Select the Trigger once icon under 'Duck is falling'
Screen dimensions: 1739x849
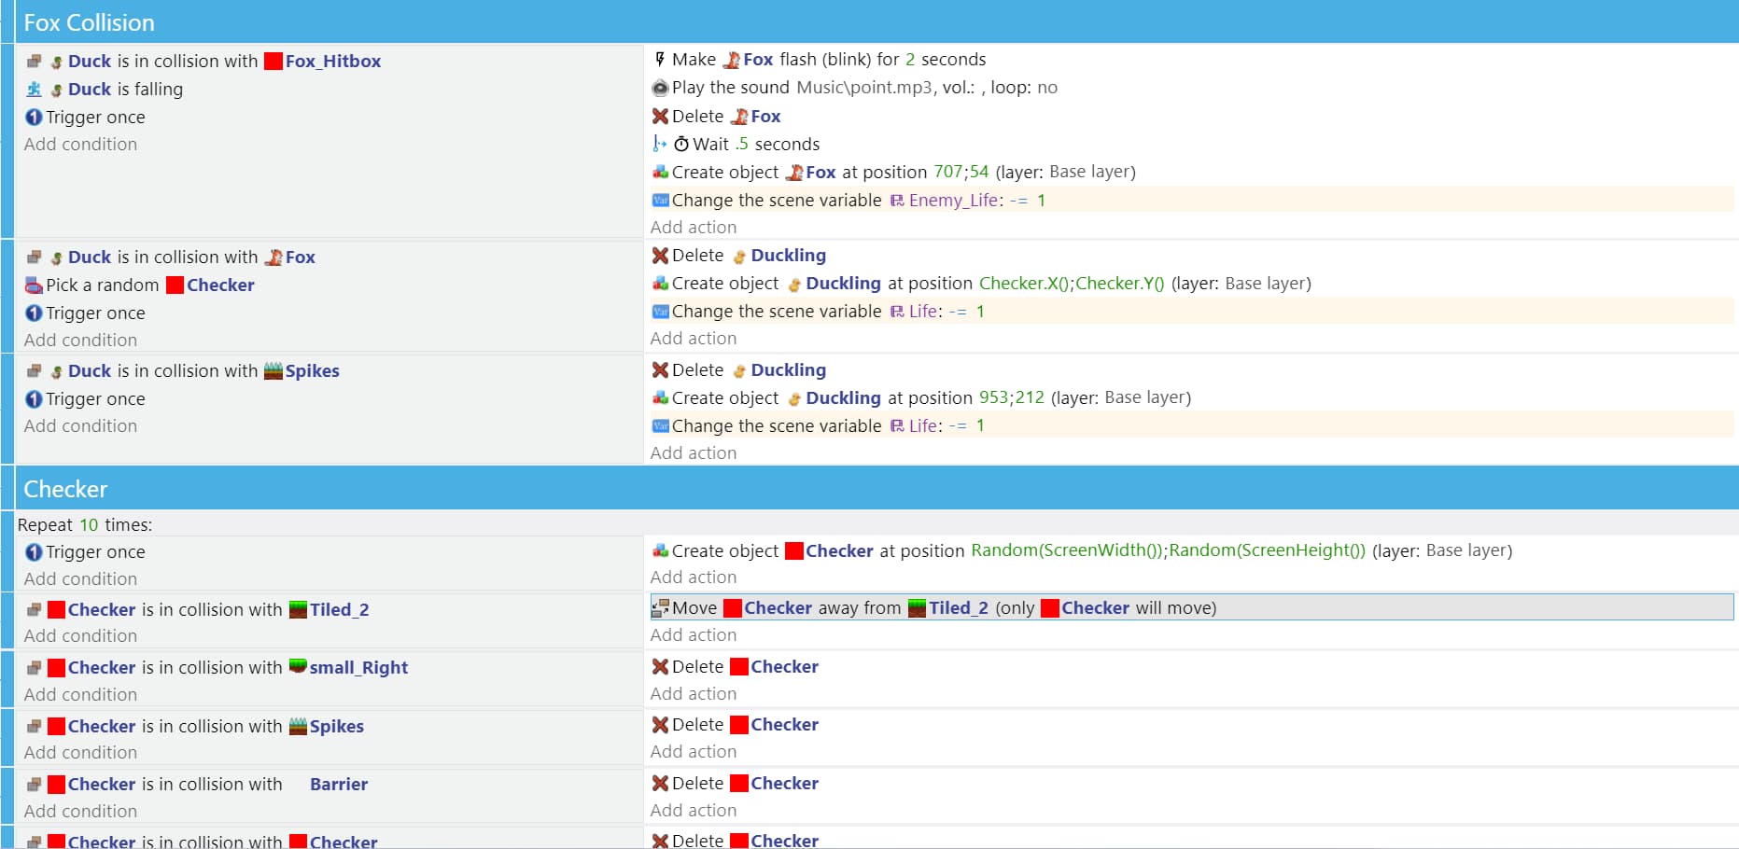pyautogui.click(x=34, y=118)
